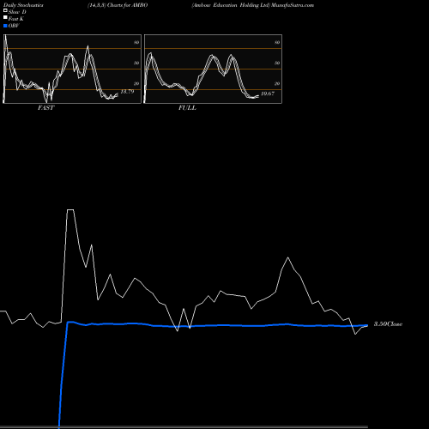The width and height of the screenshot is (429, 429).
Task: Click the 20 level label in FULL chart
Action: click(277, 83)
